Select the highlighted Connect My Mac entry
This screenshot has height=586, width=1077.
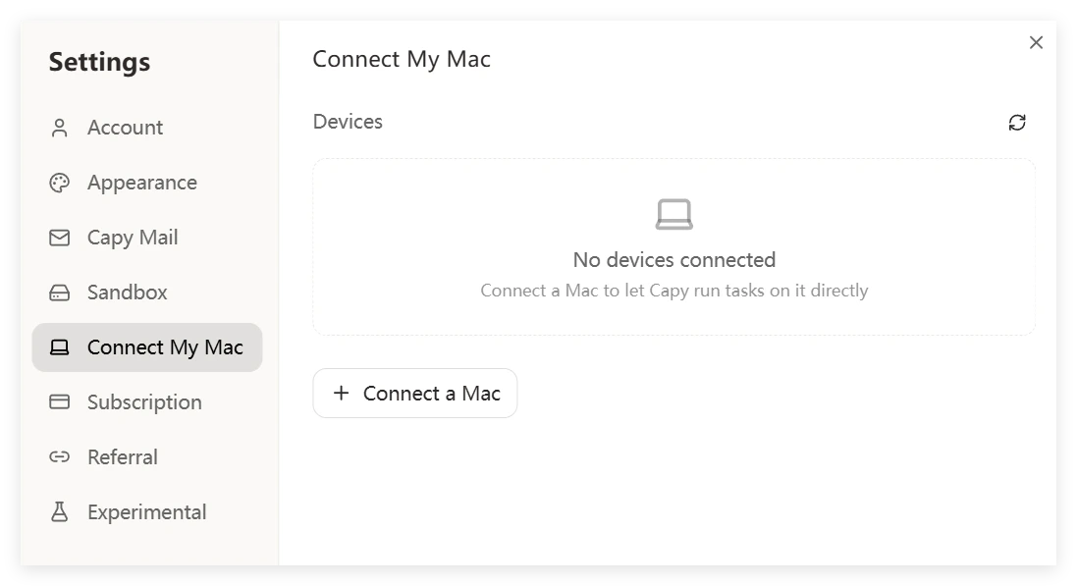[x=146, y=346]
